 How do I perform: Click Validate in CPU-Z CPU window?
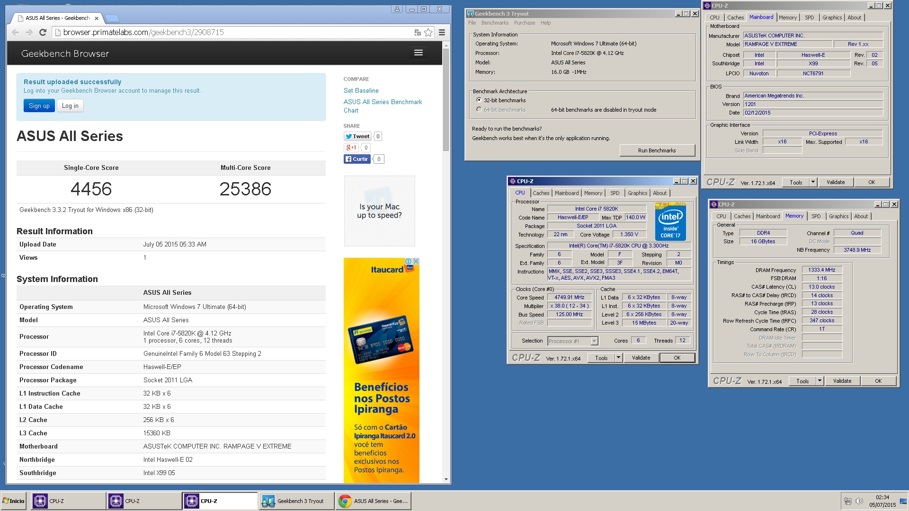tap(641, 358)
